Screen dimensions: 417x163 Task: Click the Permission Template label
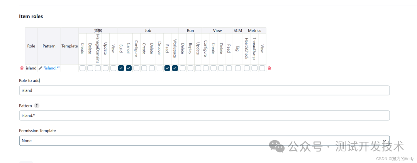[37, 131]
